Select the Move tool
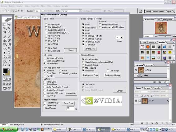176x132 pixels. 9,25
